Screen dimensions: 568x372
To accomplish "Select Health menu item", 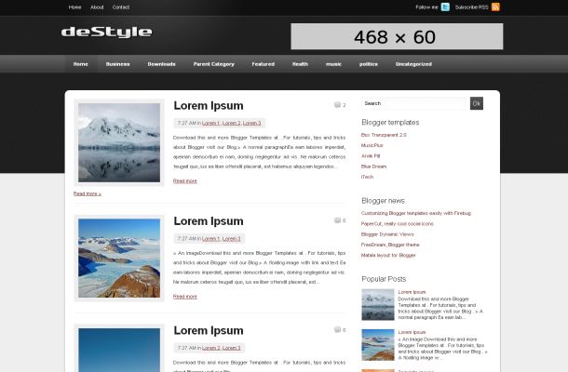I will click(301, 64).
